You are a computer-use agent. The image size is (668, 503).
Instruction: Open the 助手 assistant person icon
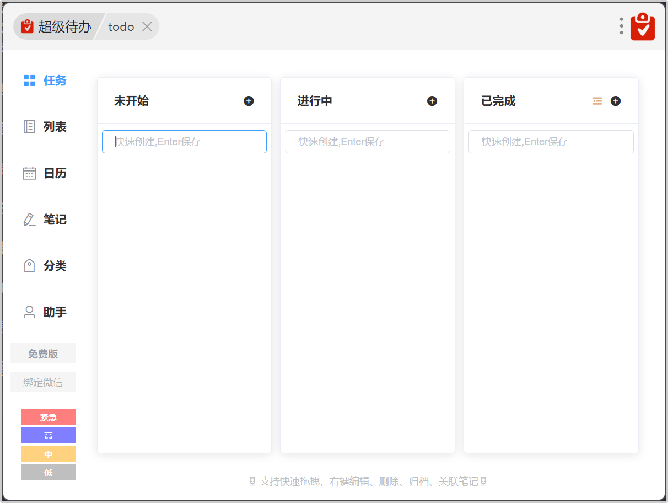29,312
